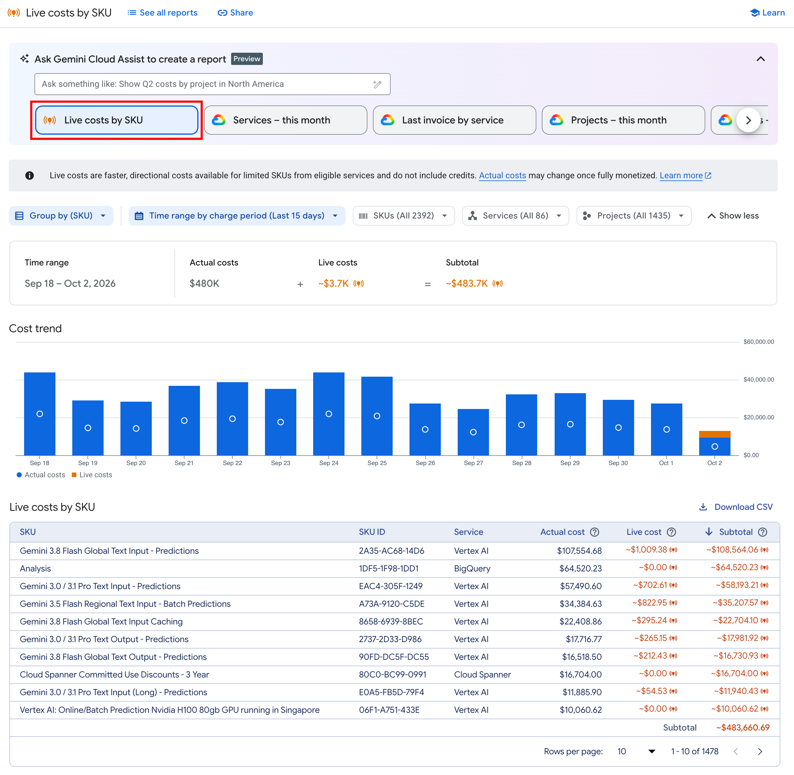Select the Services – this month chip
The image size is (794, 775).
[x=285, y=120]
